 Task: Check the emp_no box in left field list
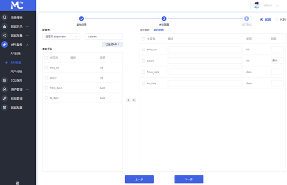[46, 68]
